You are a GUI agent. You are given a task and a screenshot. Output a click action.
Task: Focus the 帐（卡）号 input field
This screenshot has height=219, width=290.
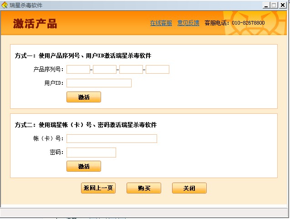click(112, 138)
